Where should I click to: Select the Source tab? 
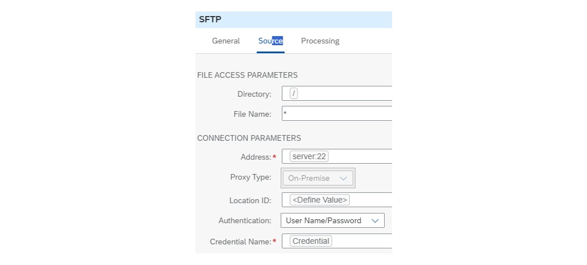[x=271, y=41]
